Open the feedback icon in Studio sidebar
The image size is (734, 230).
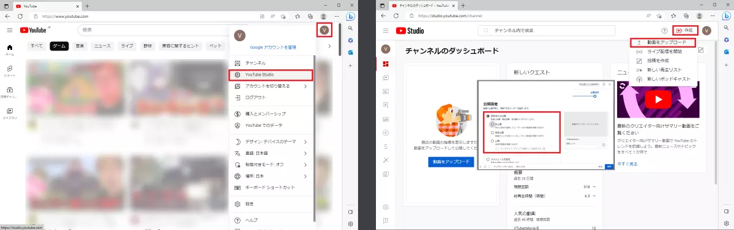(386, 220)
